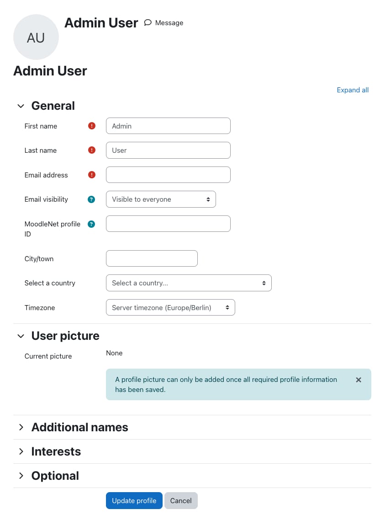Click the Update profile button

tap(134, 500)
